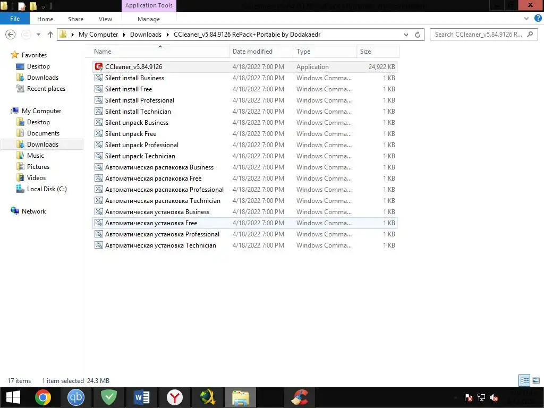
Task: Select Music in the navigation pane
Action: (36, 156)
